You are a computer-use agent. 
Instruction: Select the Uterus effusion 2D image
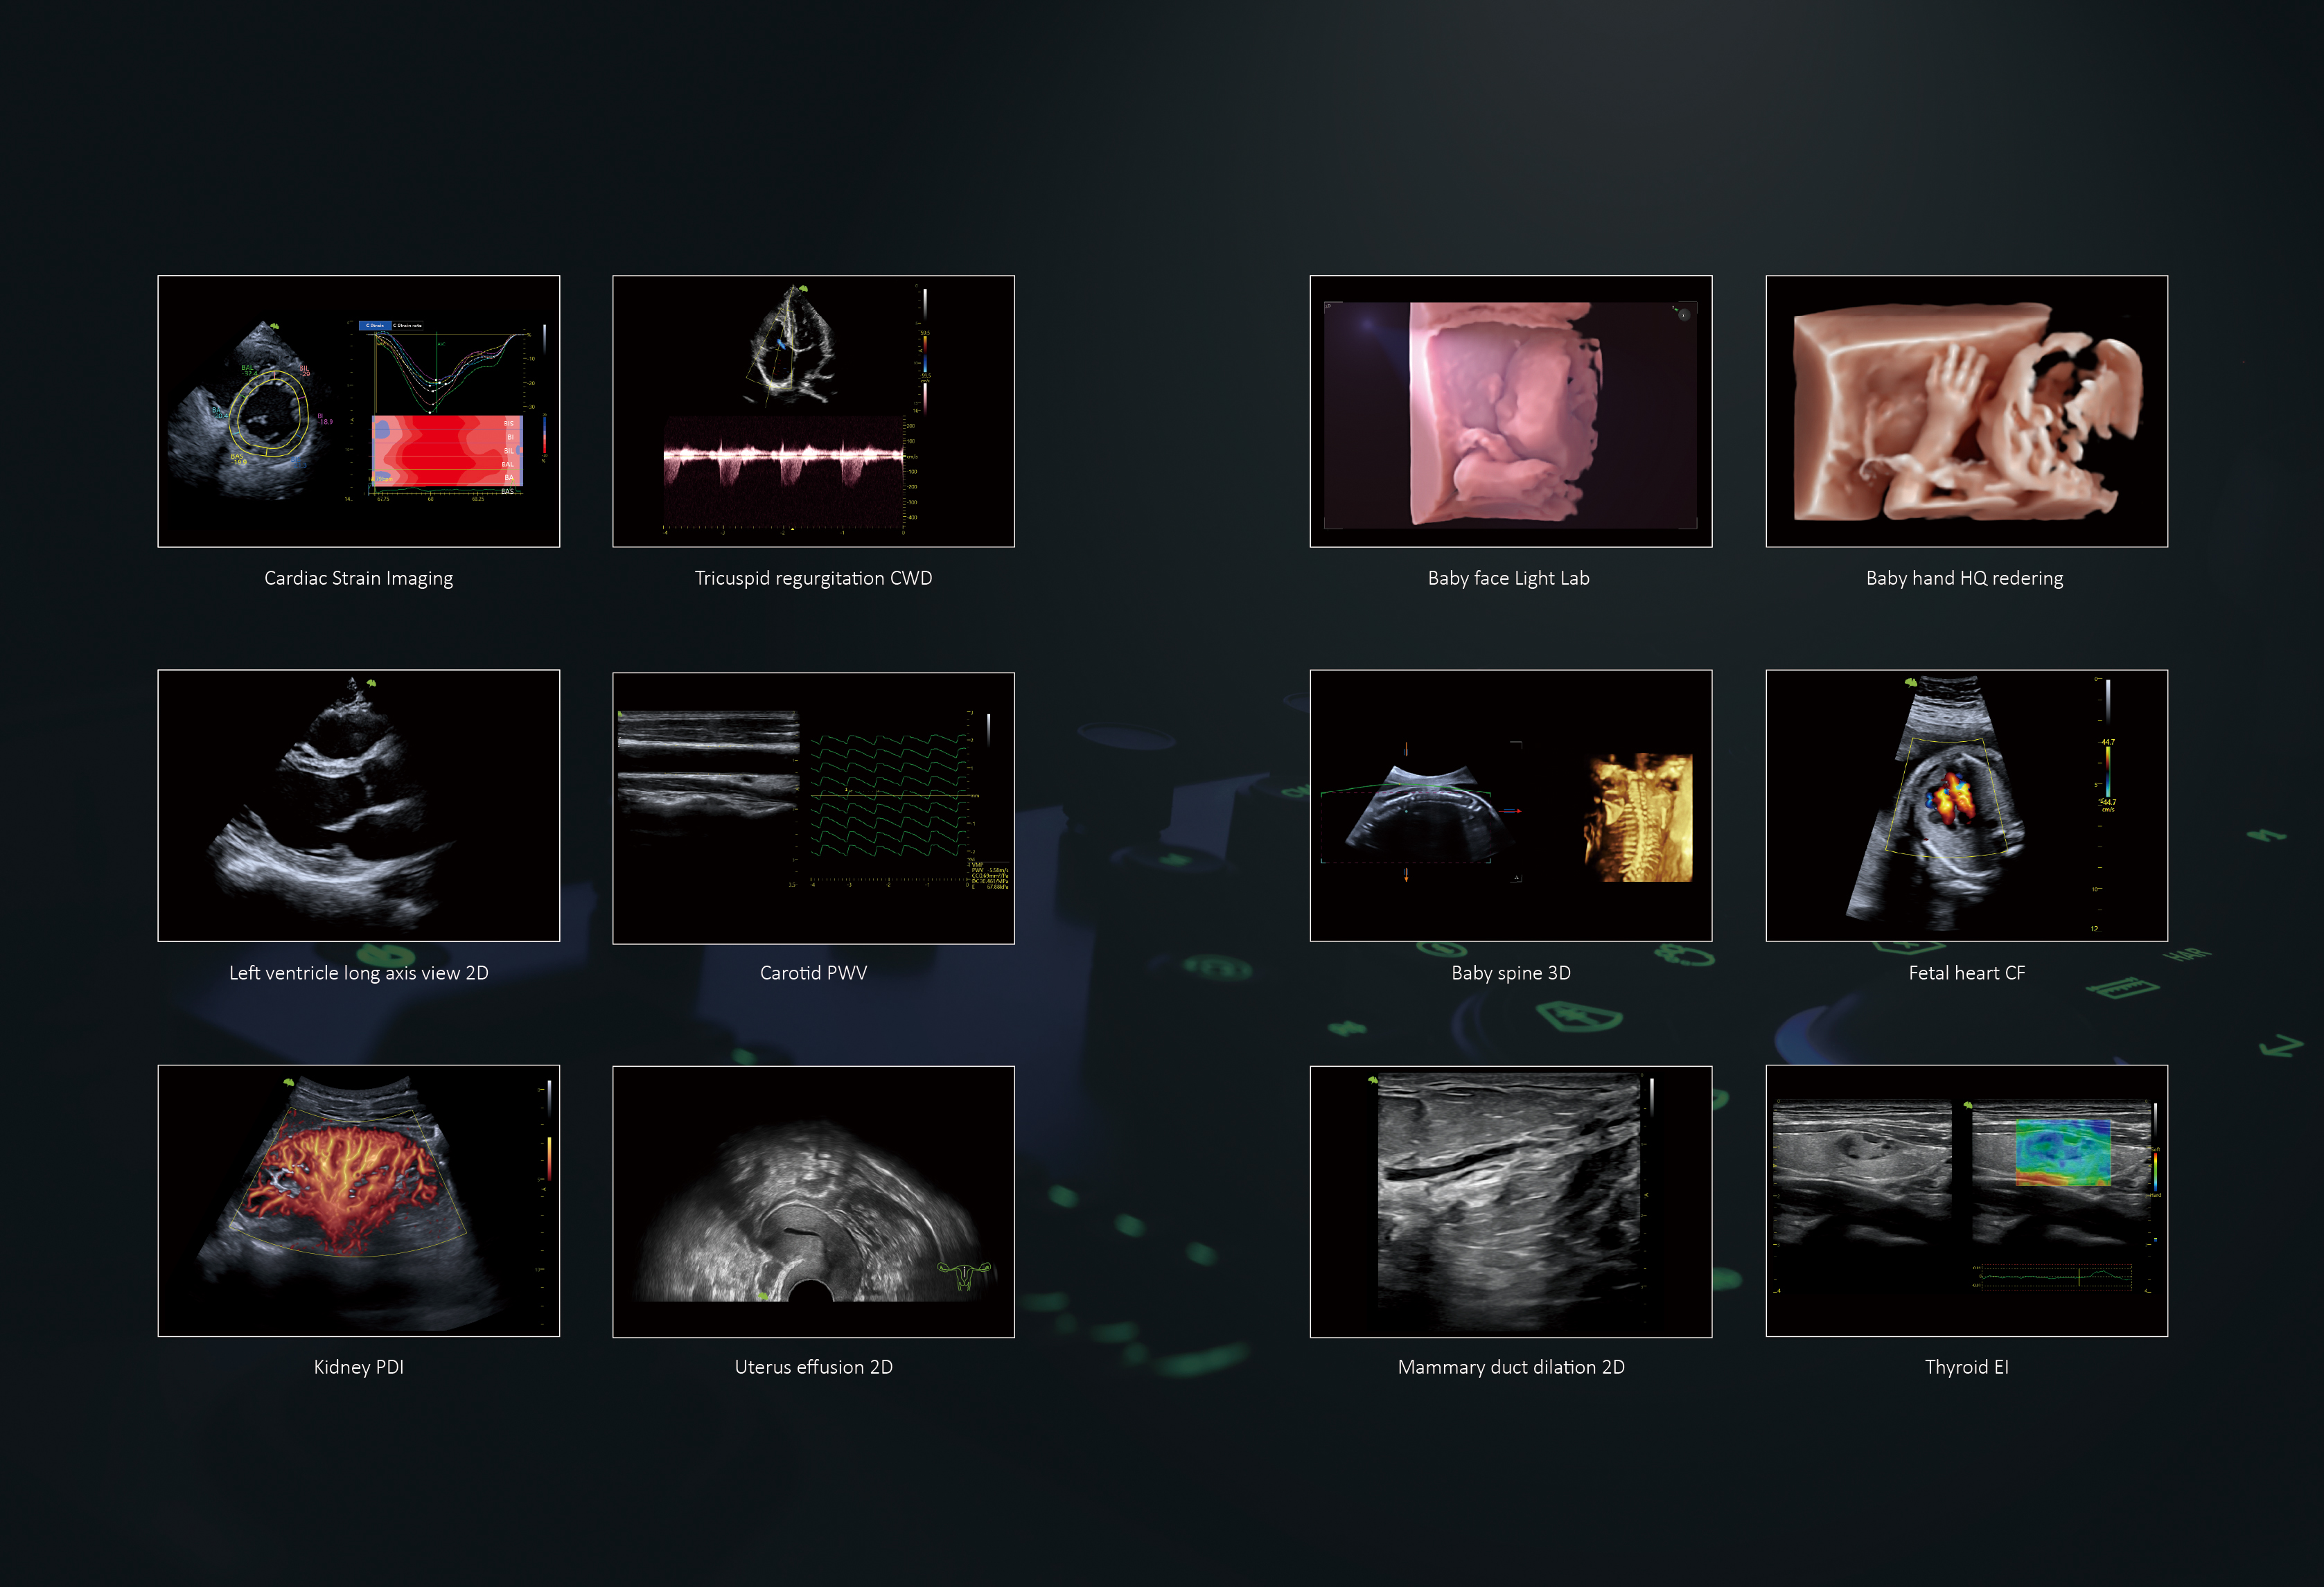[x=813, y=1201]
